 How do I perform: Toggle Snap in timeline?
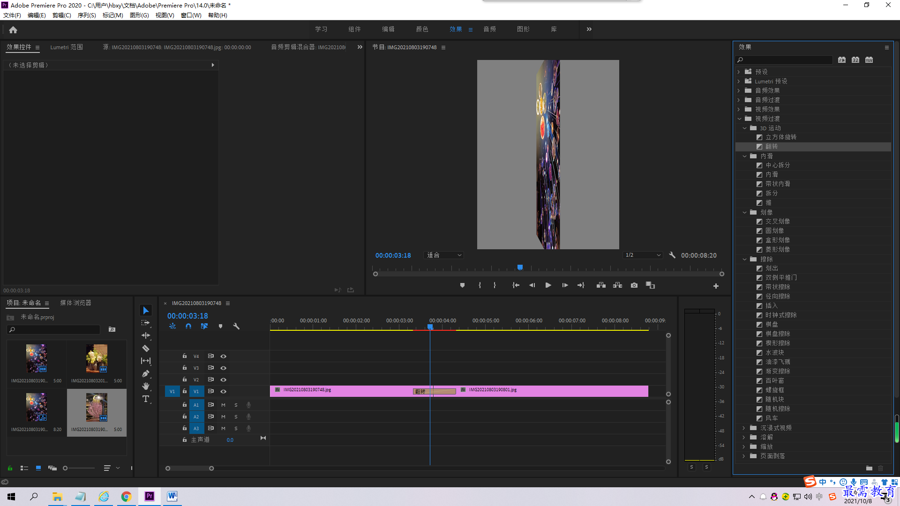tap(188, 326)
